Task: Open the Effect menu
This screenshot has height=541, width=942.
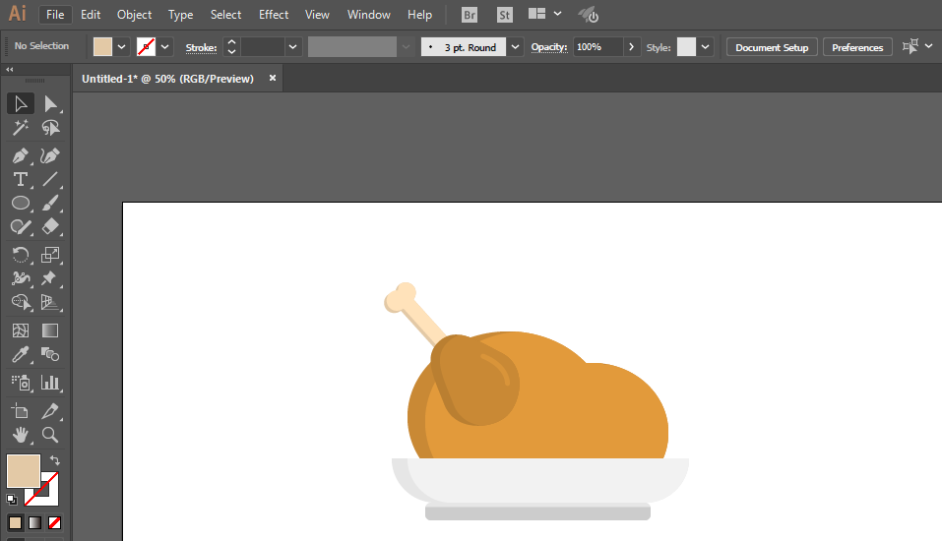Action: [274, 15]
